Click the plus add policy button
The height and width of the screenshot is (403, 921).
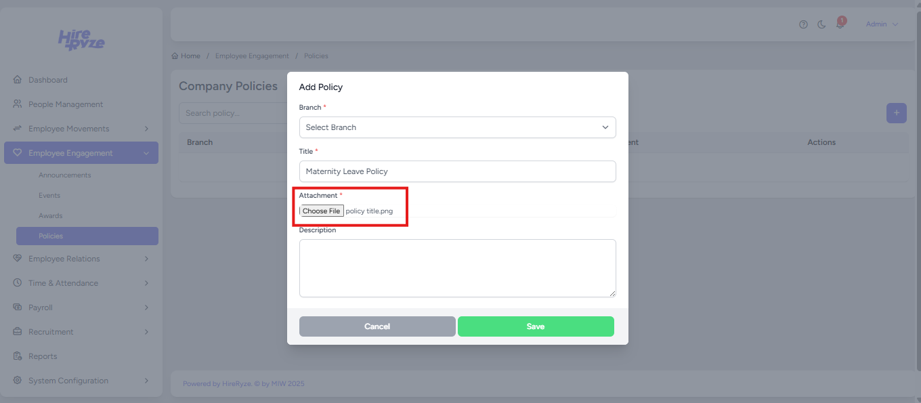pos(896,113)
